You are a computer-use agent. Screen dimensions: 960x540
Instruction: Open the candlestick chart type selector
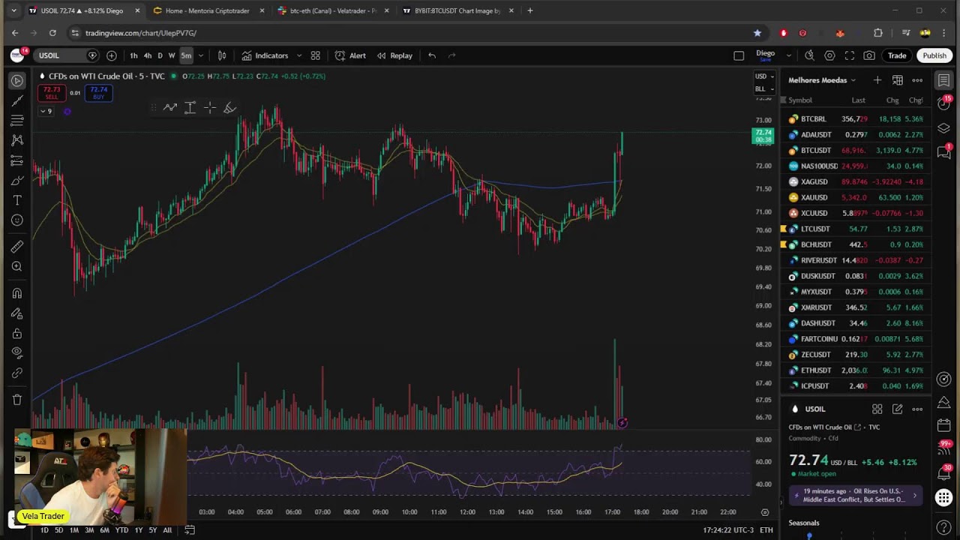[222, 55]
